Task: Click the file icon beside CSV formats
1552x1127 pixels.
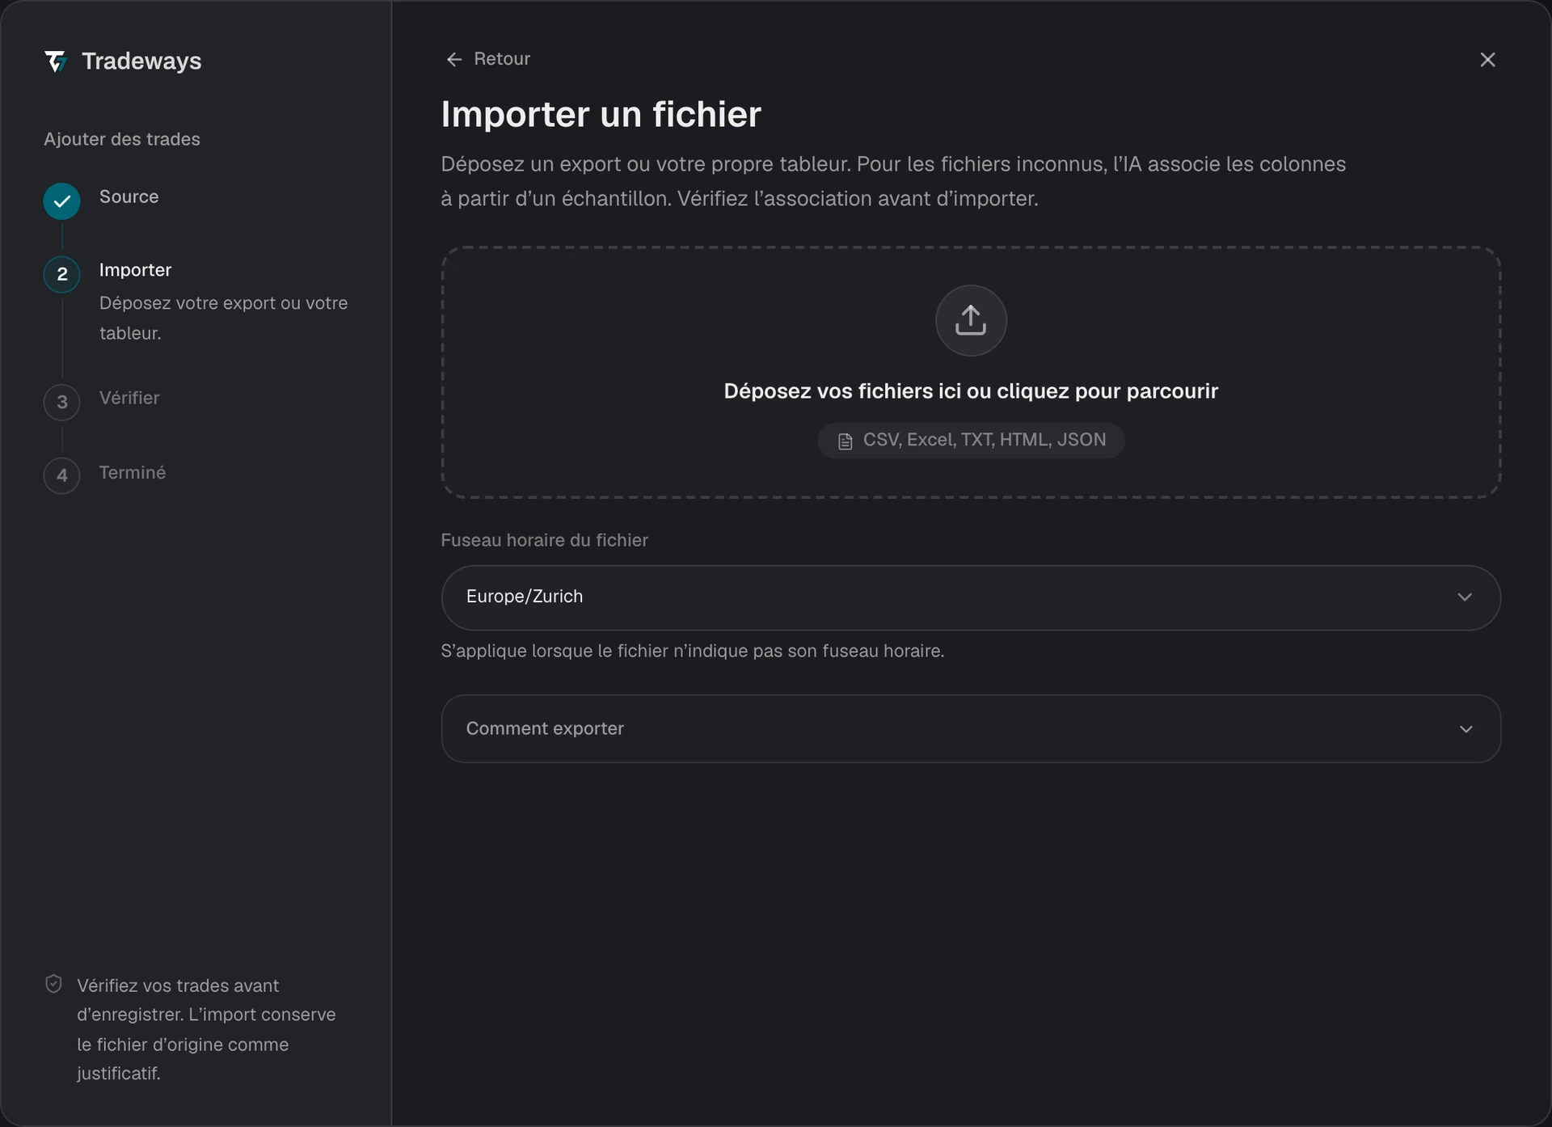Action: click(x=845, y=441)
